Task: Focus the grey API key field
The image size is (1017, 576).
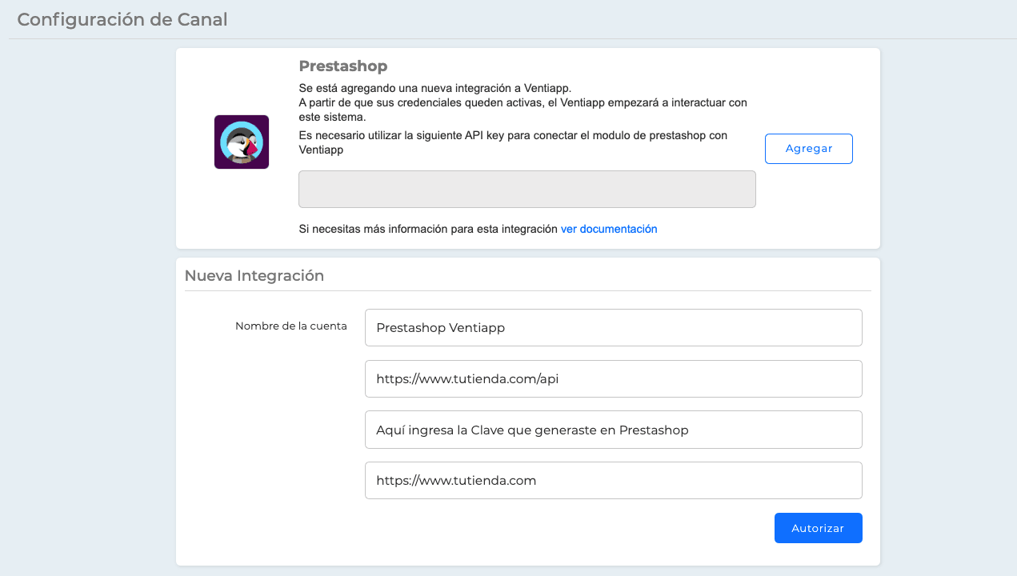Action: (x=527, y=189)
